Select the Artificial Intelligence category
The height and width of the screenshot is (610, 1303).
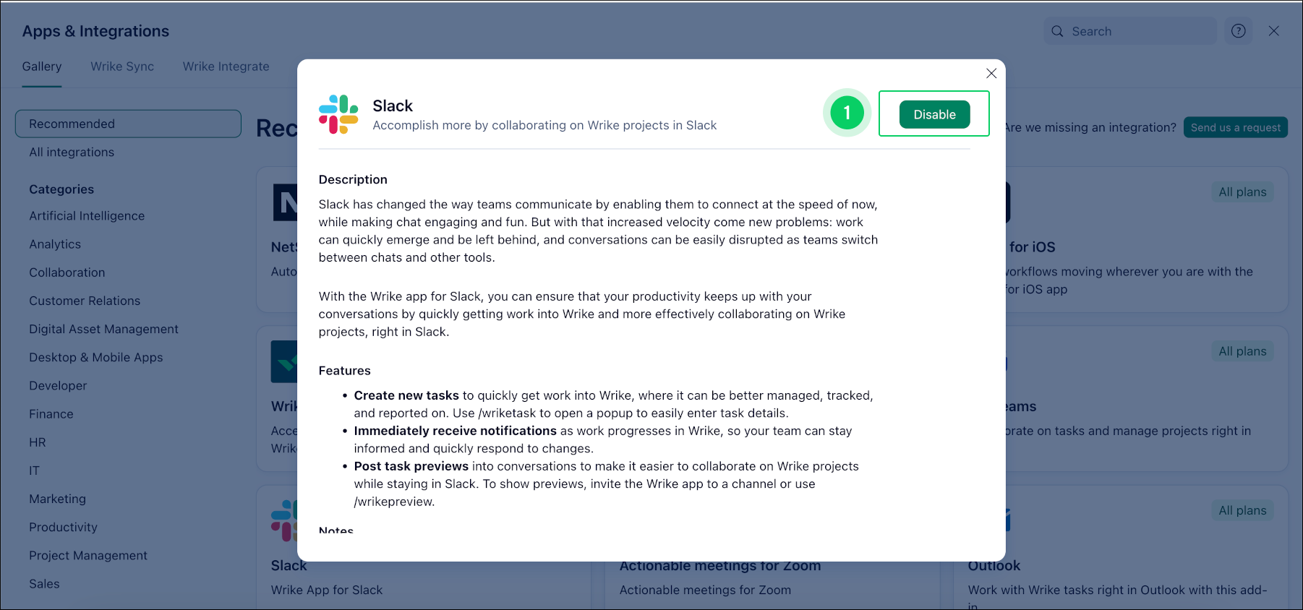[87, 215]
